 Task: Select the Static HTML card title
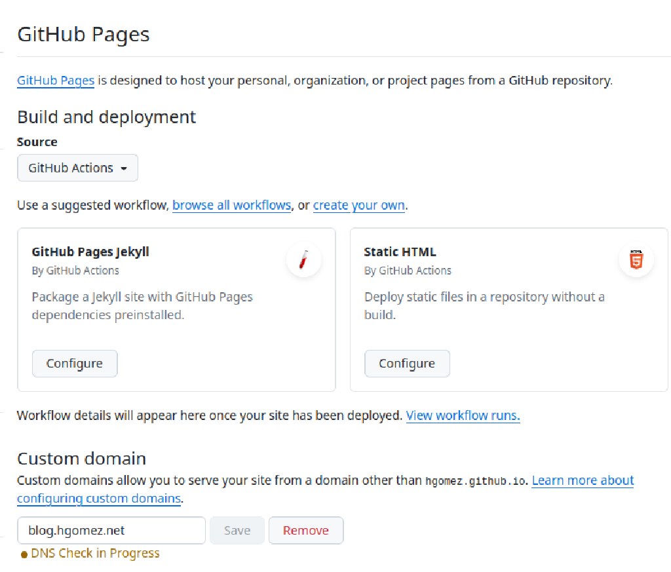click(x=400, y=252)
